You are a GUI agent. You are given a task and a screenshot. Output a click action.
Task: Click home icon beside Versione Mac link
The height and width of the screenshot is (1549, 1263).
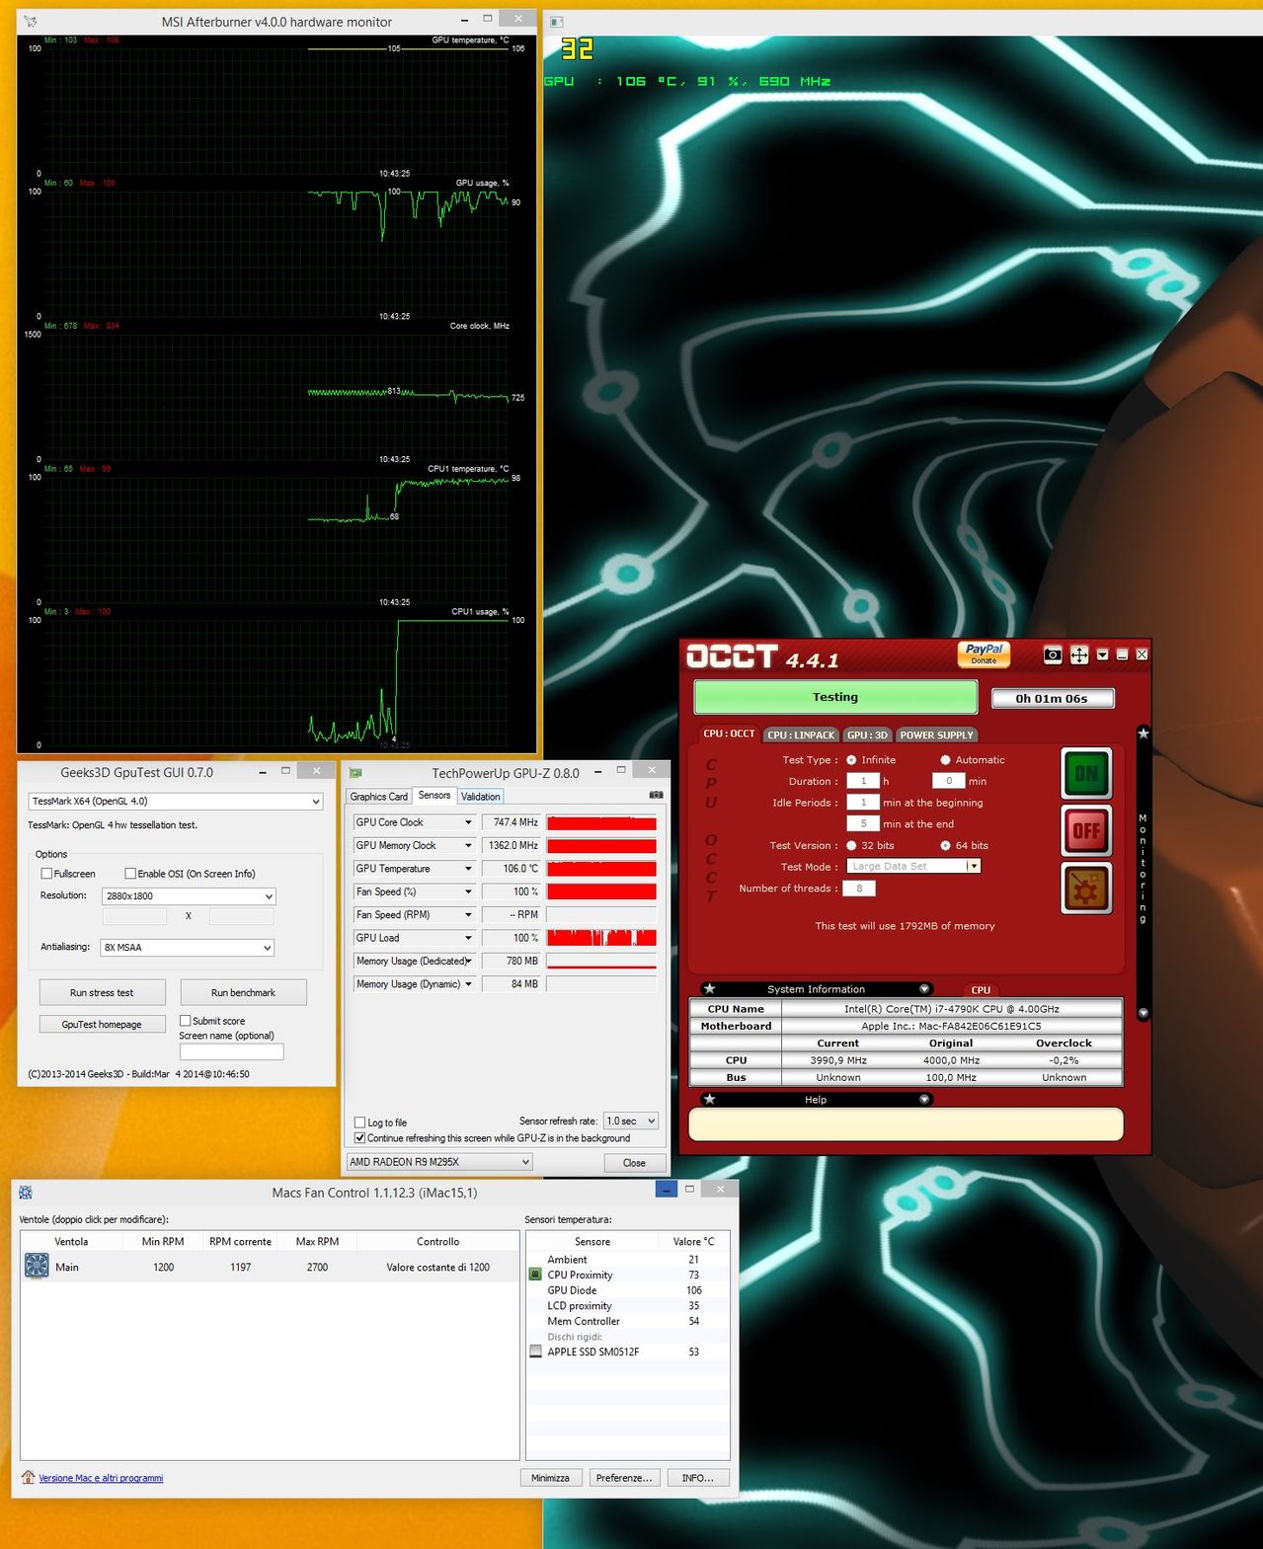(28, 1477)
